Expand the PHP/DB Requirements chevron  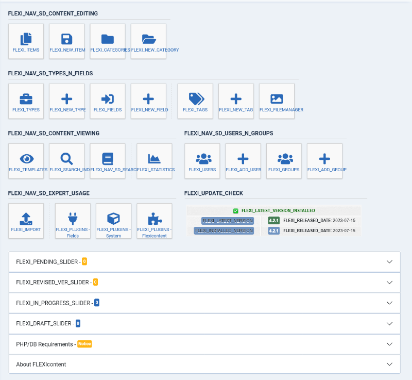click(x=389, y=344)
